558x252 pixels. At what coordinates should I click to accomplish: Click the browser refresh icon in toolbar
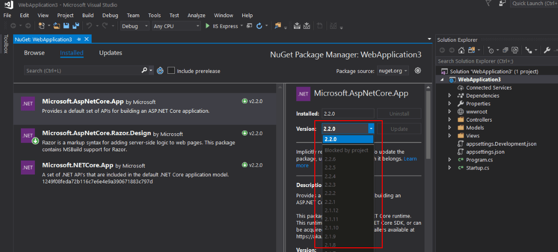pos(259,26)
